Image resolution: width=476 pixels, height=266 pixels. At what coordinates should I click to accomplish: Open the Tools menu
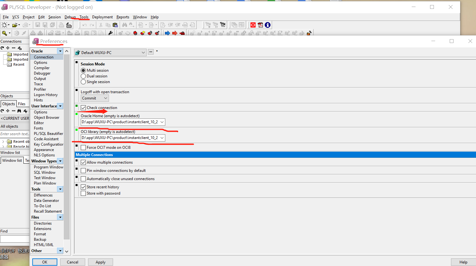point(84,17)
